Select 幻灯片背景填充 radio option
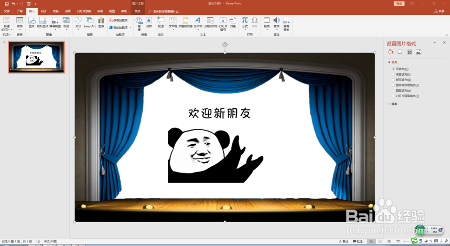Screen dimensions: 450x246 (393, 96)
